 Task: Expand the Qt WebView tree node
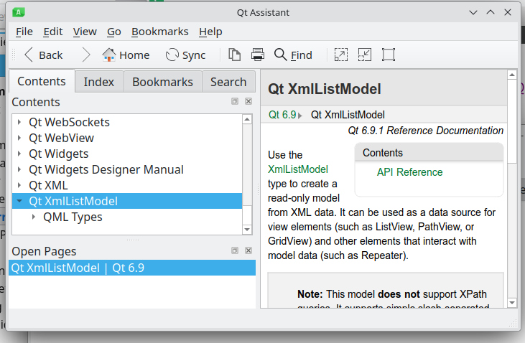click(19, 138)
